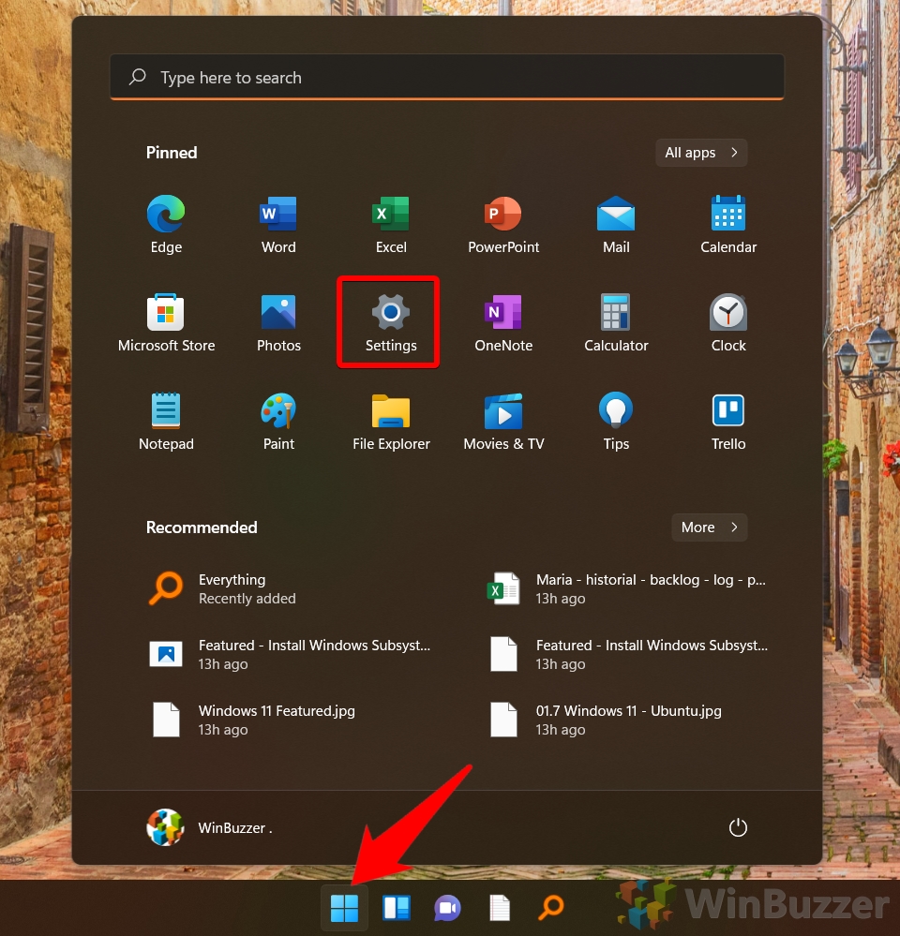The image size is (900, 936).
Task: Open the Clock app
Action: coord(728,323)
